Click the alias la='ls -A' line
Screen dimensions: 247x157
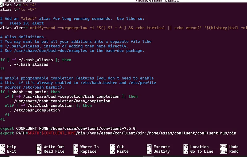coord(19,5)
